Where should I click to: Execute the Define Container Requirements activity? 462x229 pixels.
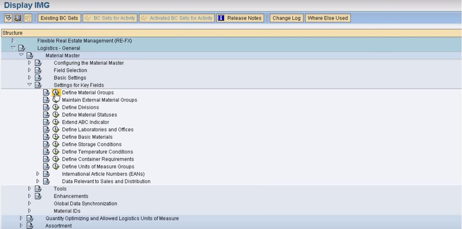[56, 159]
